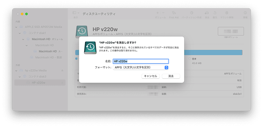This screenshot has width=263, height=127.
Task: Click the yellow minimize window button
Action: coord(22,14)
